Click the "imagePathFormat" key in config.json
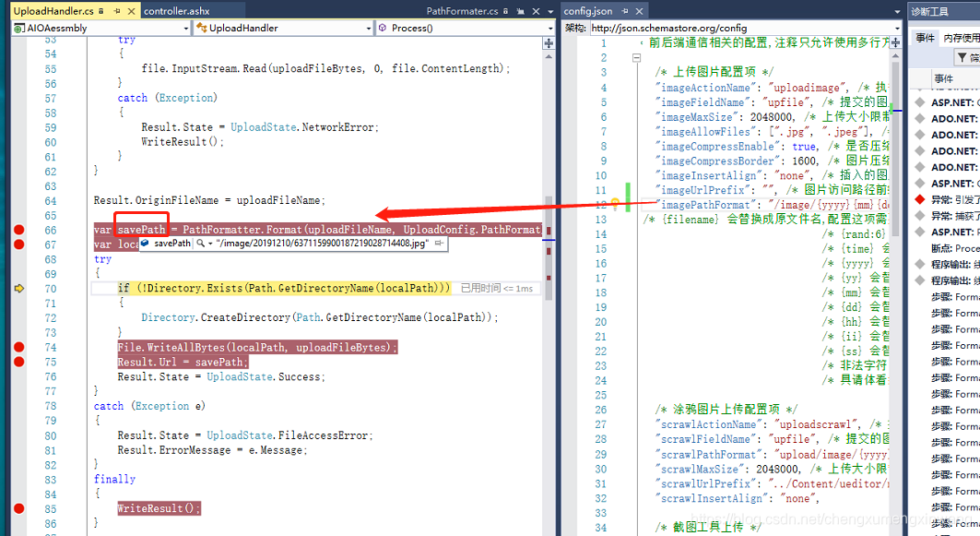 (x=705, y=205)
